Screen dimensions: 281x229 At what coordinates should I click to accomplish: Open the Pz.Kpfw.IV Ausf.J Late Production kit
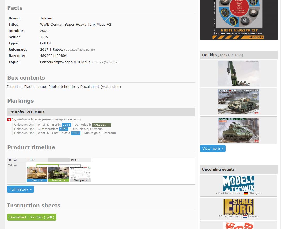pos(238,102)
